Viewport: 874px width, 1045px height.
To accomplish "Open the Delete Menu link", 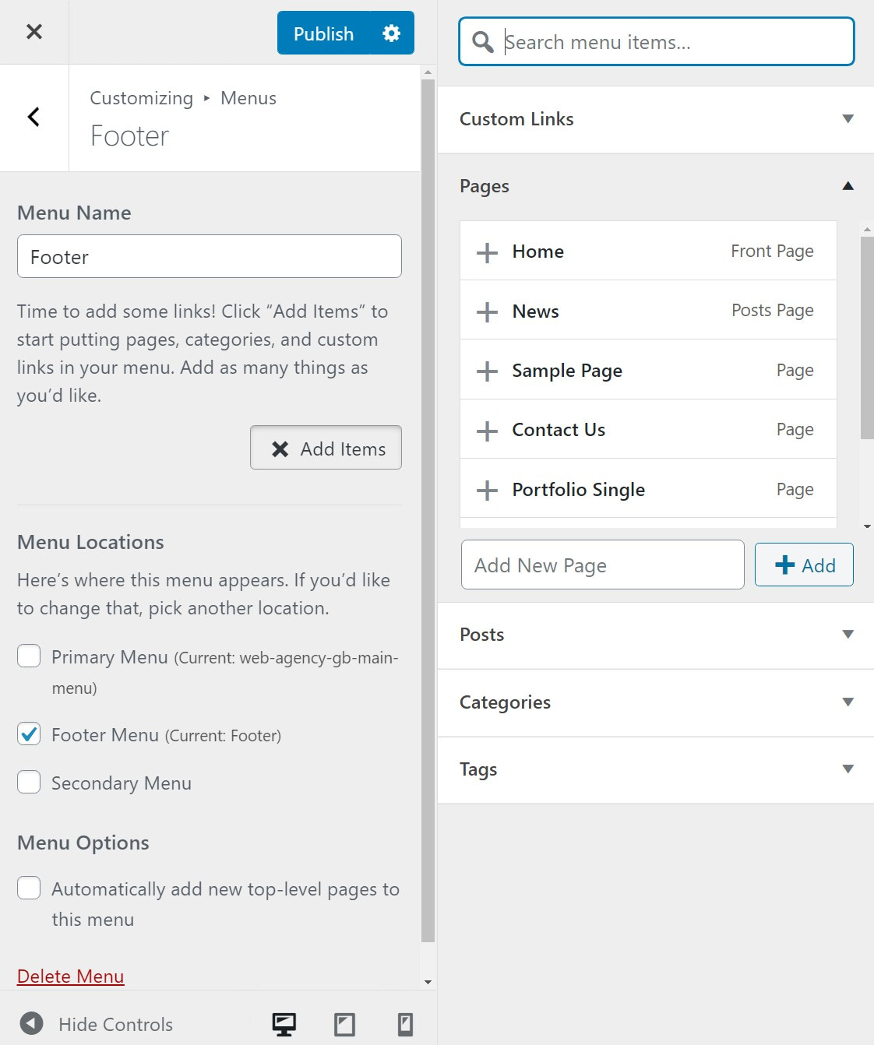I will pyautogui.click(x=70, y=976).
